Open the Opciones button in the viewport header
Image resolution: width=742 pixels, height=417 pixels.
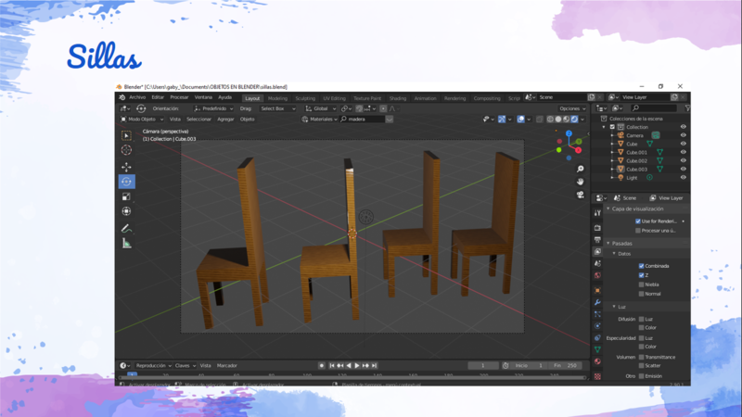click(570, 108)
